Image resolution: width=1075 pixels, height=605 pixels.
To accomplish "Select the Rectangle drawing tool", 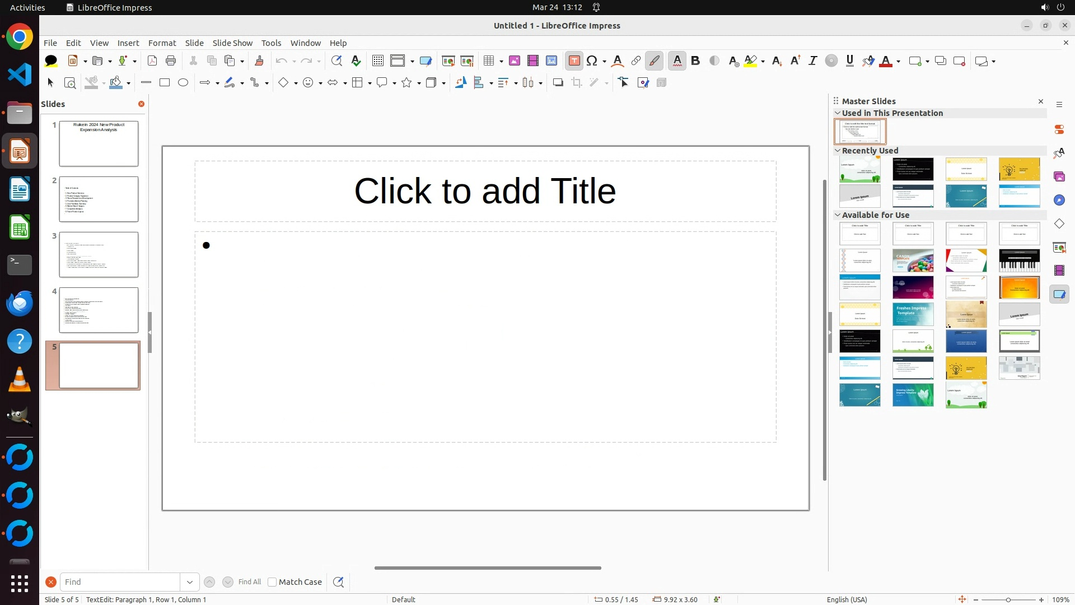I will (x=165, y=83).
